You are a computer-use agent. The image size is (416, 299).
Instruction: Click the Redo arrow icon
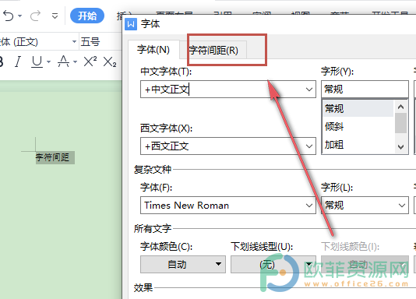[35, 16]
